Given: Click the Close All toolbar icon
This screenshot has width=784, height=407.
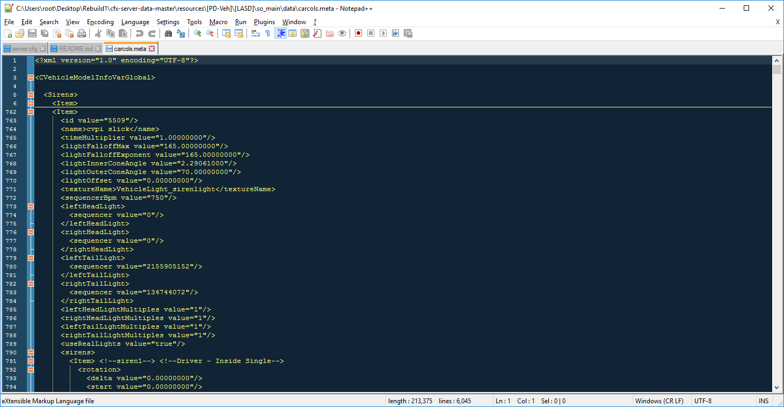Looking at the screenshot, I should tap(69, 33).
